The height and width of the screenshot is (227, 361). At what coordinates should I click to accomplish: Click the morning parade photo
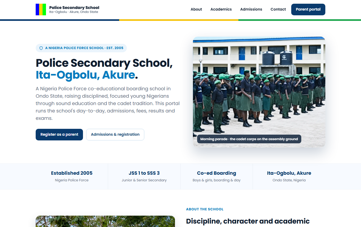pos(259,92)
